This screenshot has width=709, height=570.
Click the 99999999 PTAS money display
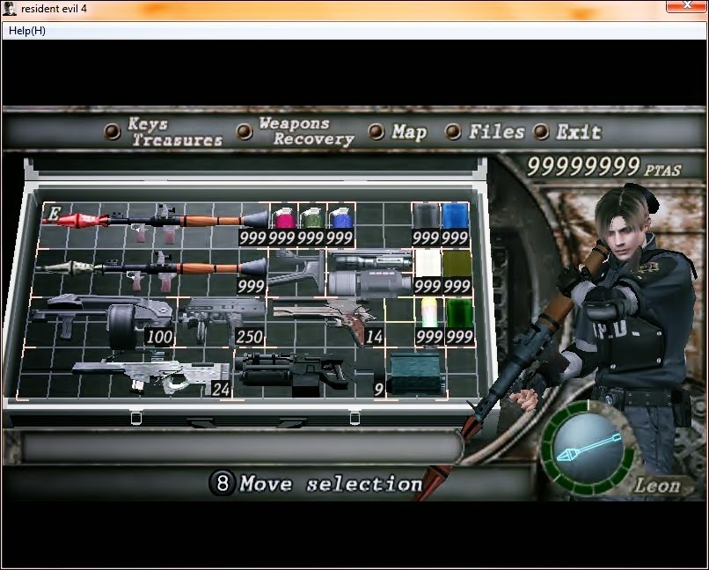(x=604, y=167)
